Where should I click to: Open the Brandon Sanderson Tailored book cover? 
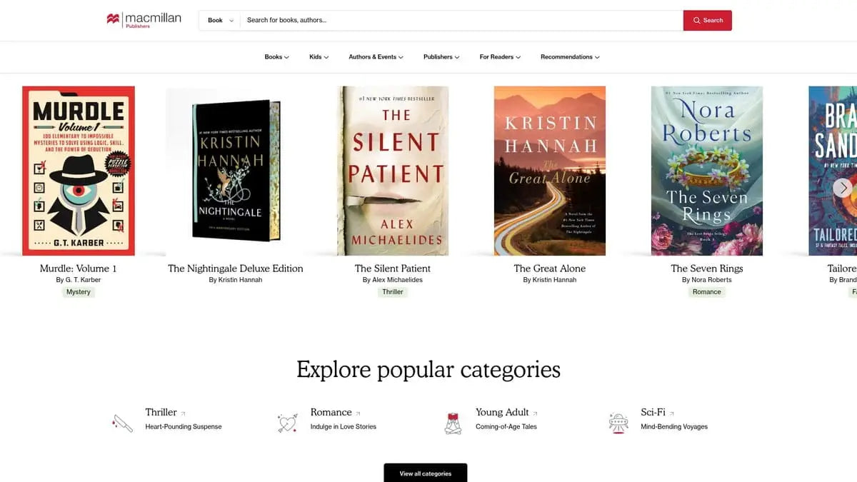click(833, 171)
